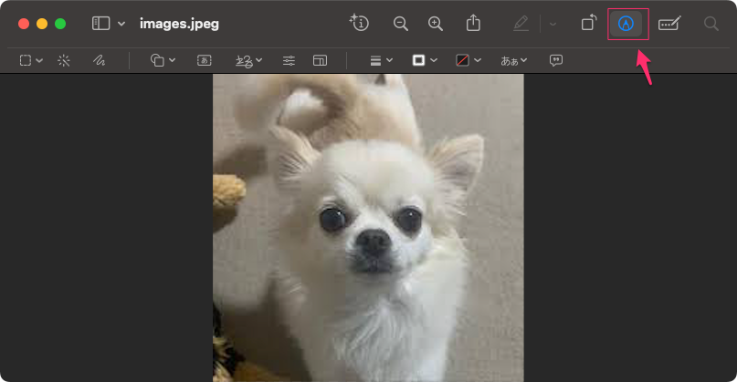Activate Instant Alpha magic wand
Viewport: 737px width, 382px height.
[x=63, y=60]
